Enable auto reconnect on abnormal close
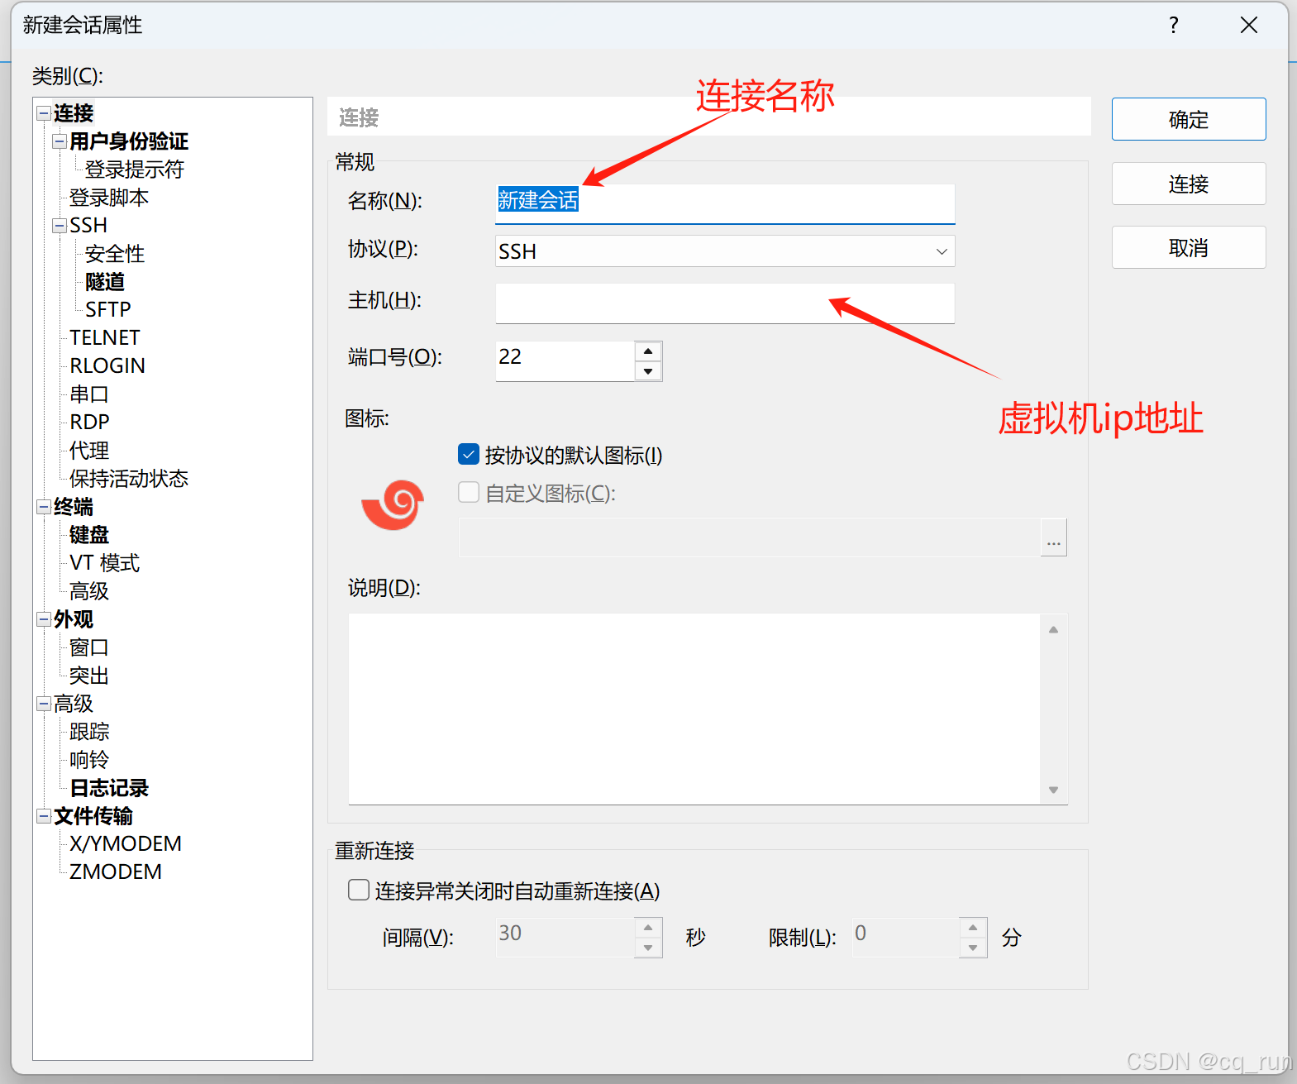This screenshot has height=1084, width=1297. pyautogui.click(x=359, y=890)
